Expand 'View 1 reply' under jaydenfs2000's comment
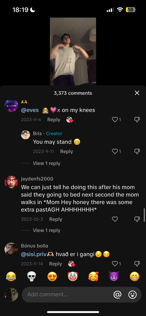This screenshot has width=146, height=316. pos(47,230)
